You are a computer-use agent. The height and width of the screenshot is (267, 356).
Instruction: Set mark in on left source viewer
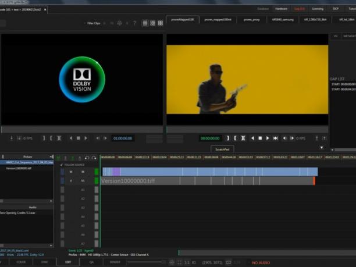(x=44, y=138)
